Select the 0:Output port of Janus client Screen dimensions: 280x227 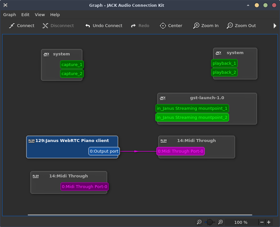point(104,151)
